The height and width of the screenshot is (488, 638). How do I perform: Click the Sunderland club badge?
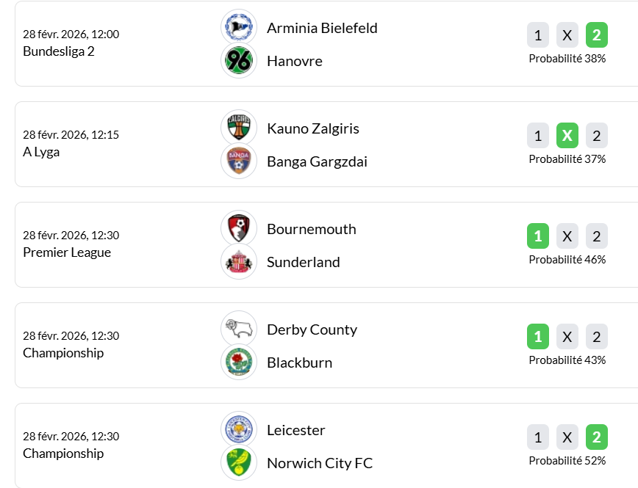239,261
